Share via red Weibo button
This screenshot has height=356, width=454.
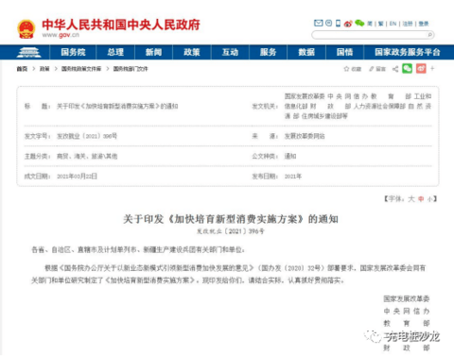tap(421, 68)
